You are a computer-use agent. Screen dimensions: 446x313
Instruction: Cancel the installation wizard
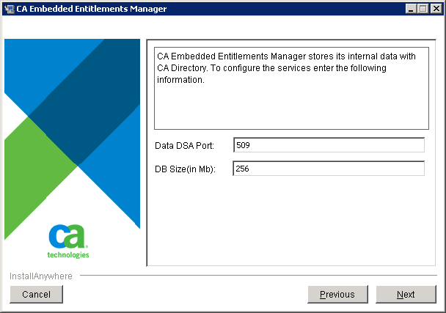pos(36,295)
